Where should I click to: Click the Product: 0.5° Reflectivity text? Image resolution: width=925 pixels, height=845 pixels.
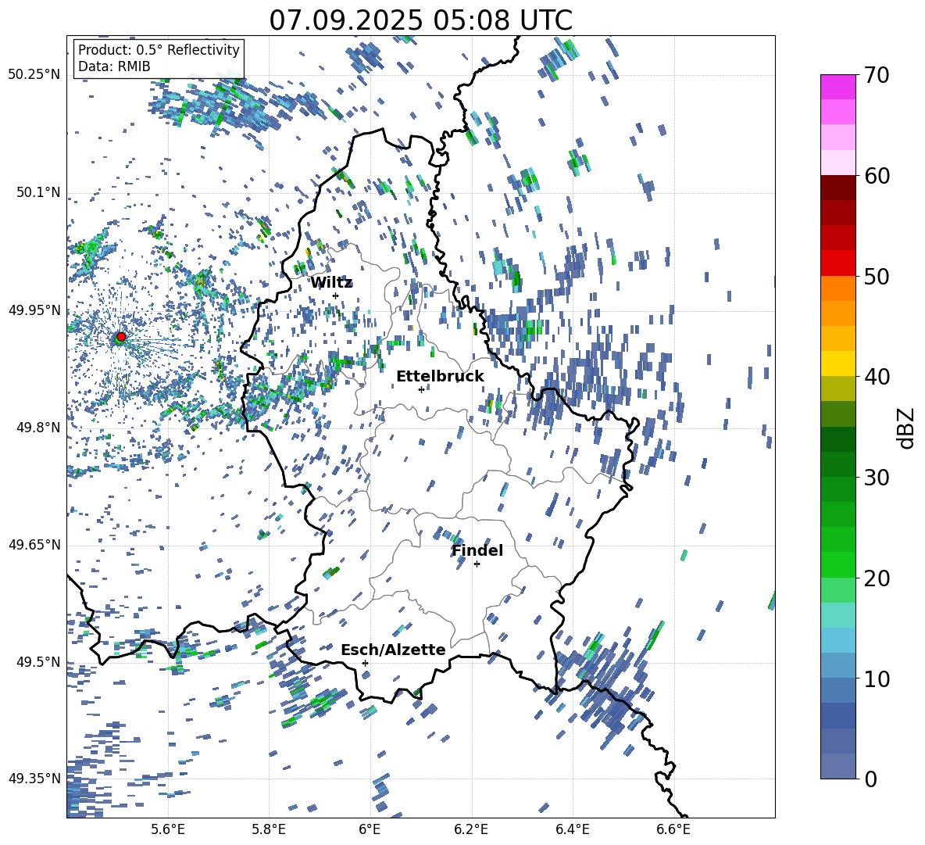coord(159,49)
